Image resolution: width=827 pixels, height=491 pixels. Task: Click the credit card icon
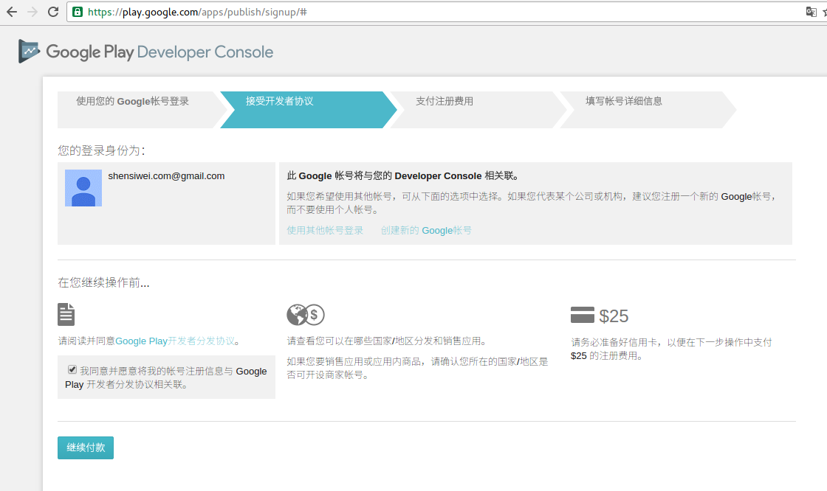click(x=582, y=316)
